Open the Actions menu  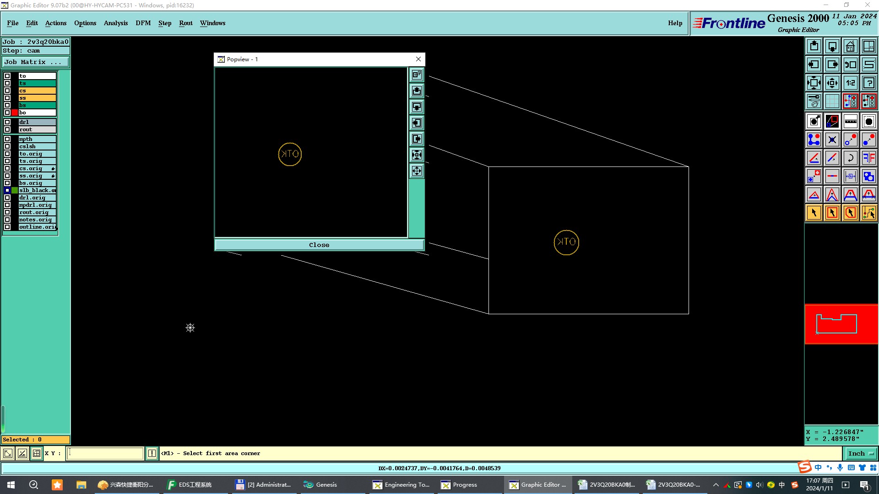tap(56, 23)
